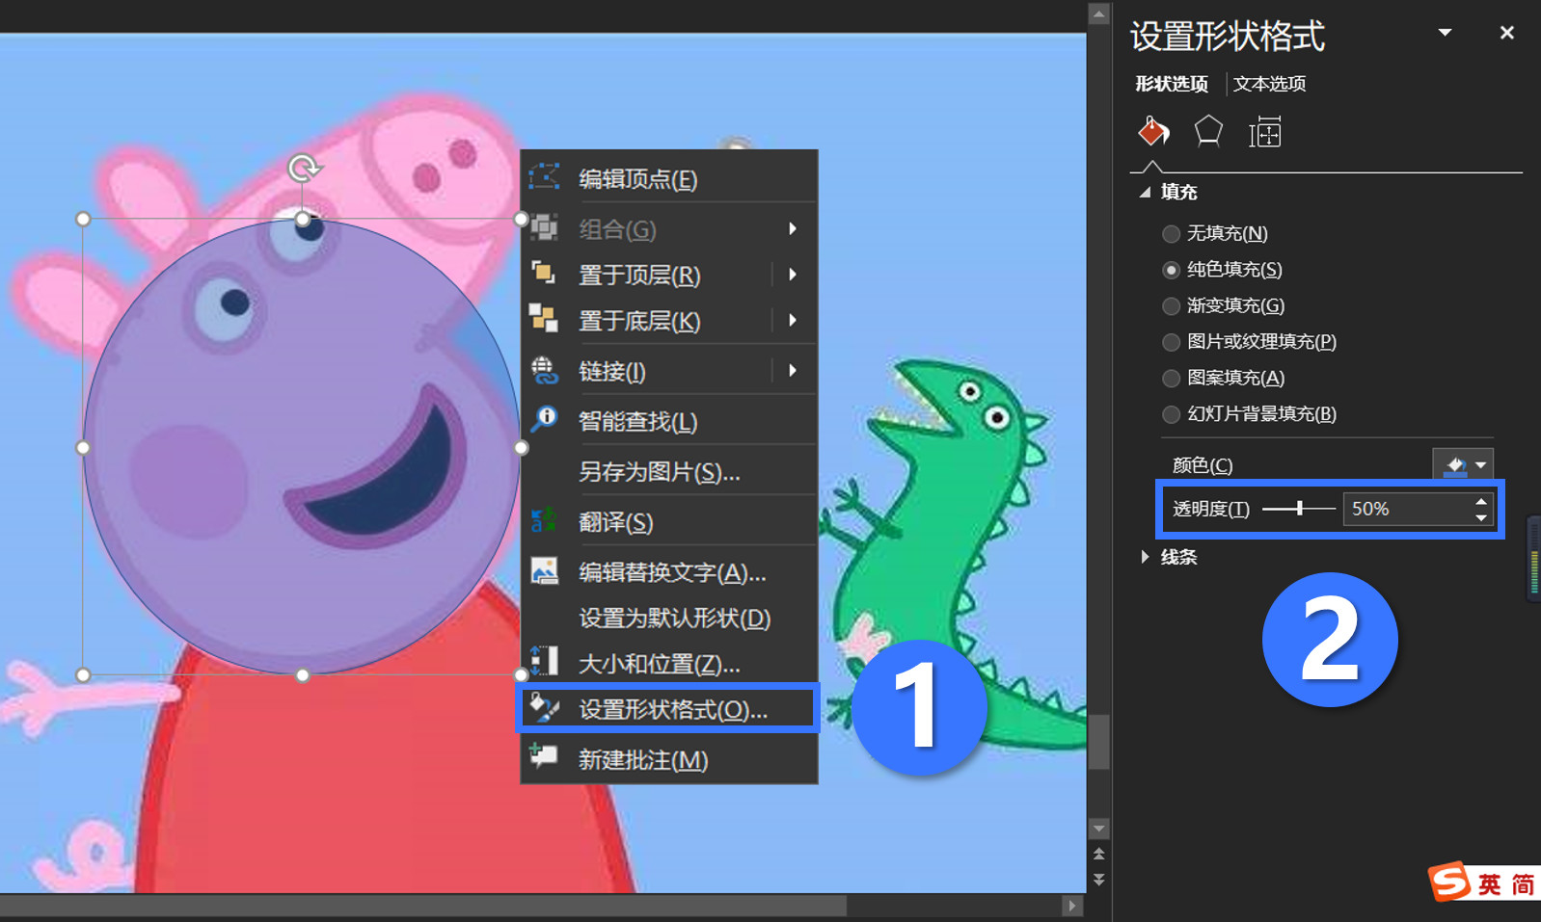
Task: Open the task pane options dropdown arrow
Action: pos(1445,33)
